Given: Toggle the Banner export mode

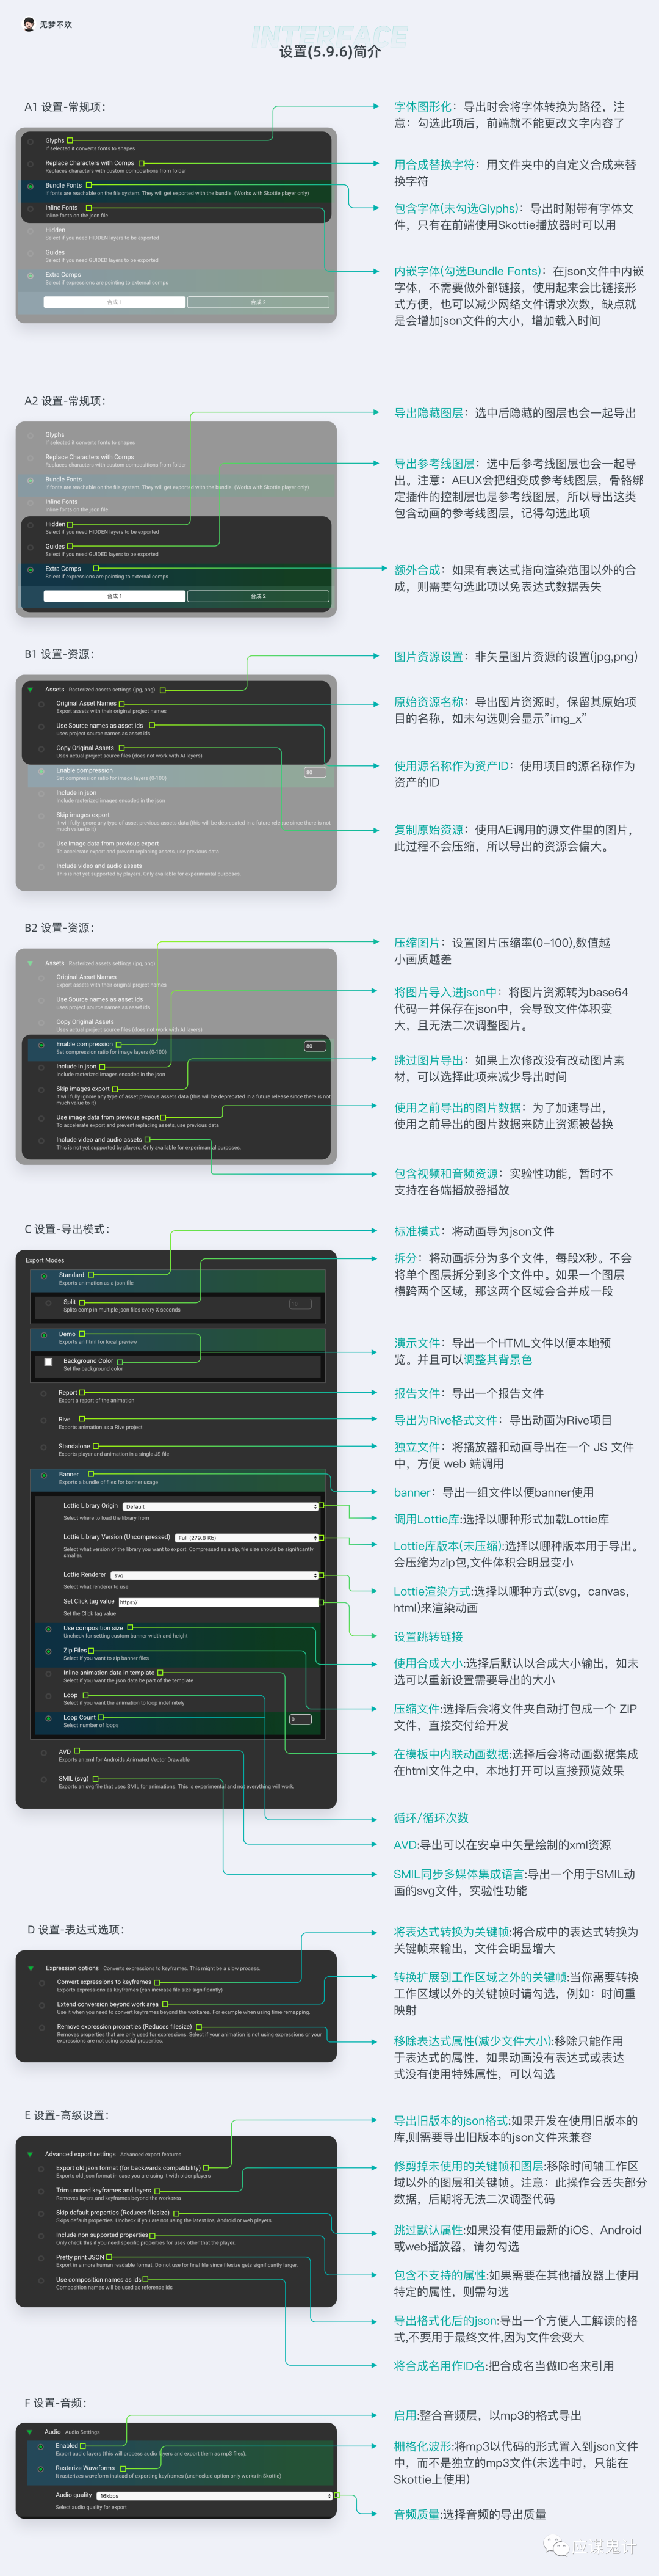Looking at the screenshot, I should click(44, 1476).
